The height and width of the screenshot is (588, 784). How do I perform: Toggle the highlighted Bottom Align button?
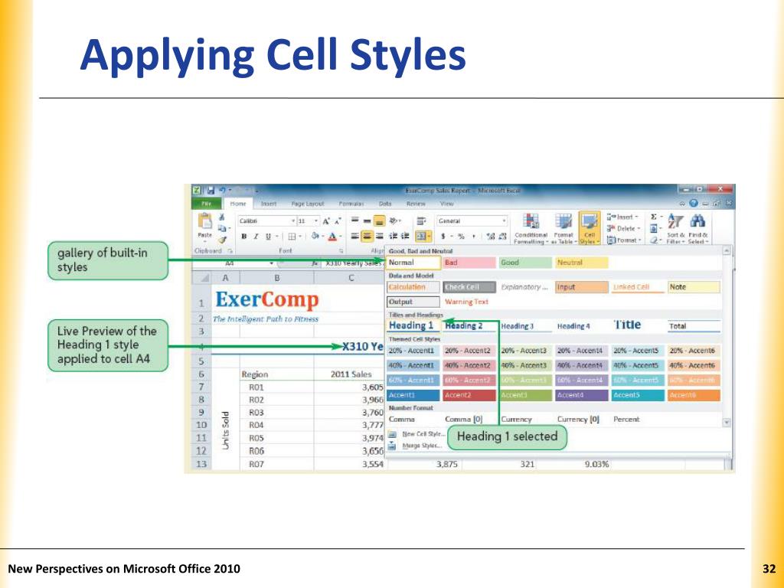tap(379, 220)
